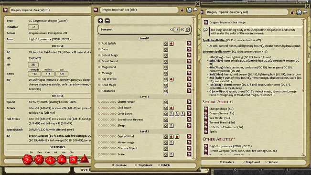The height and width of the screenshot is (175, 311).
Task: Click the HP 337 field
Action: click(x=33, y=65)
